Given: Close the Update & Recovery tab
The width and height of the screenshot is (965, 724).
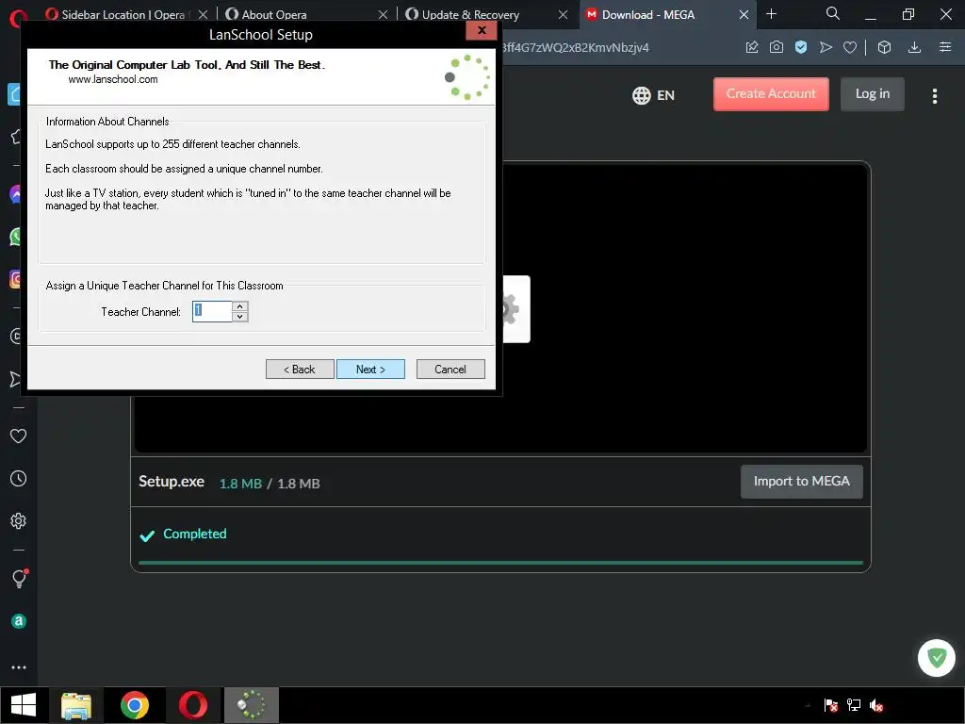Looking at the screenshot, I should (x=563, y=15).
